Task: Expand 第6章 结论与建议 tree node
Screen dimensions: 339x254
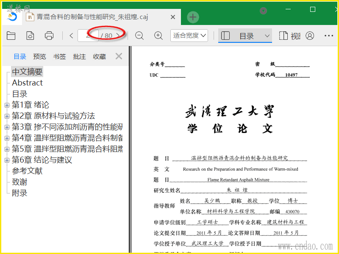Action: (7, 160)
